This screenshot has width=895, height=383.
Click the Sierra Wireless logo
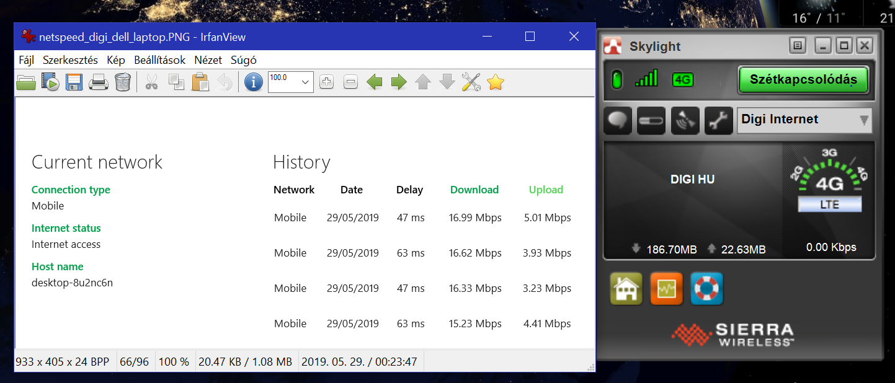pos(732,335)
